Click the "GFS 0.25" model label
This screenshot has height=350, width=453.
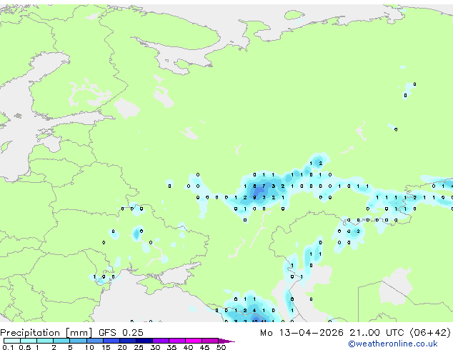[x=121, y=333]
